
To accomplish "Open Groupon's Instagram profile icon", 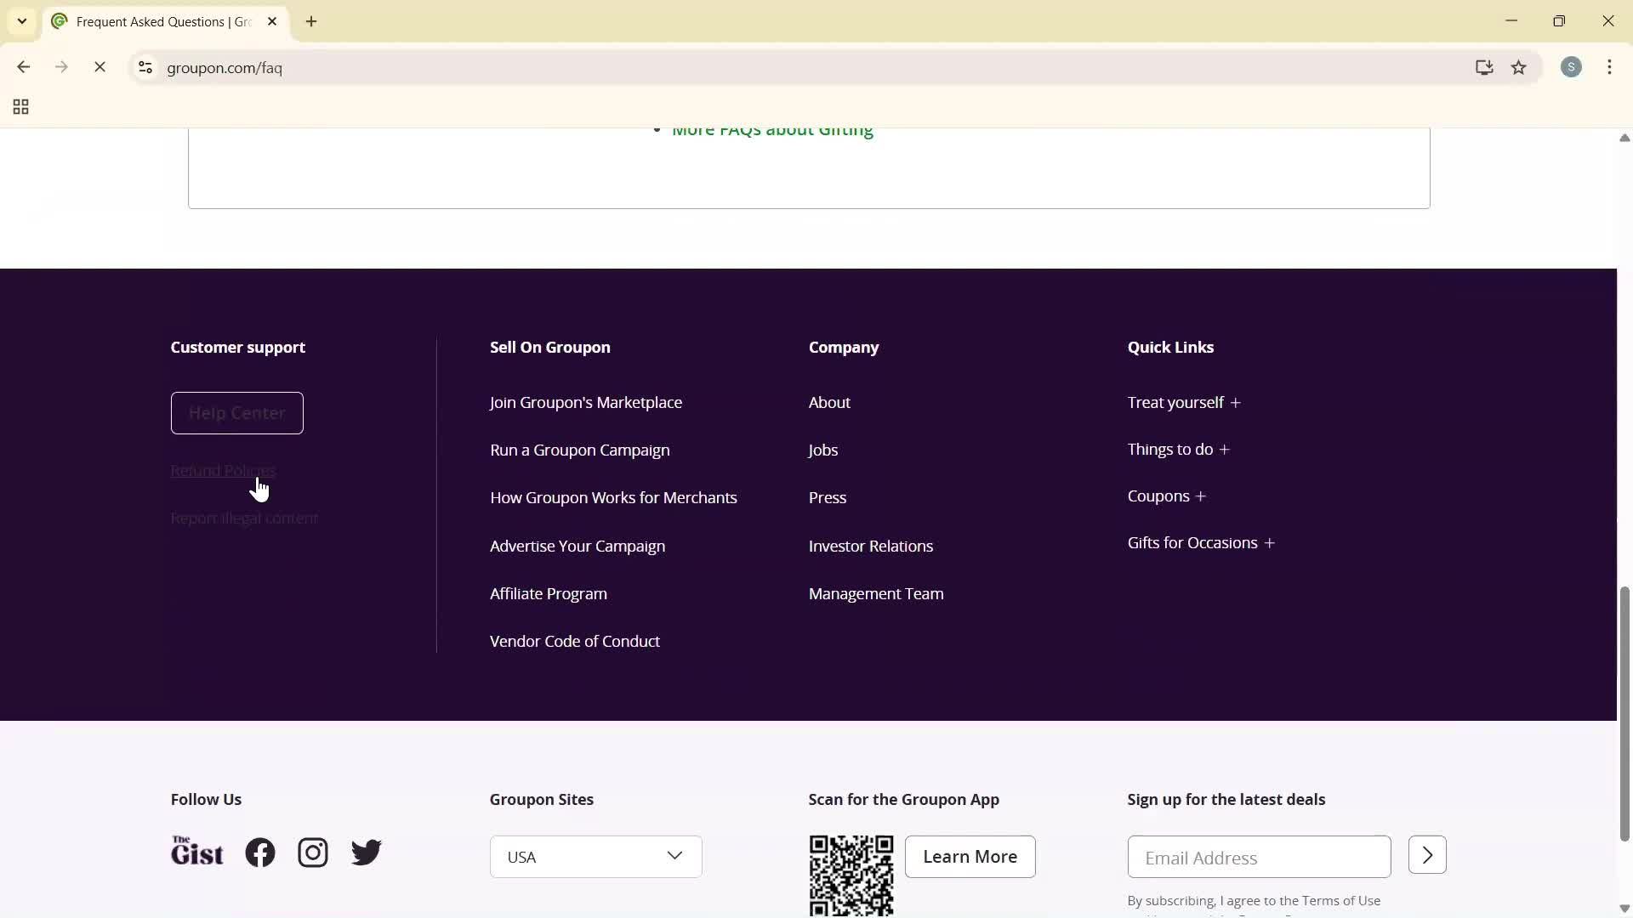I will coord(312,852).
